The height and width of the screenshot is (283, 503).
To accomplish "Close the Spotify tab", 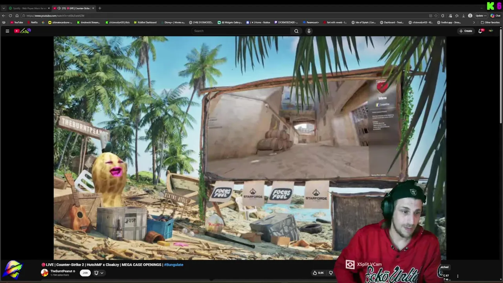I will click(x=49, y=8).
